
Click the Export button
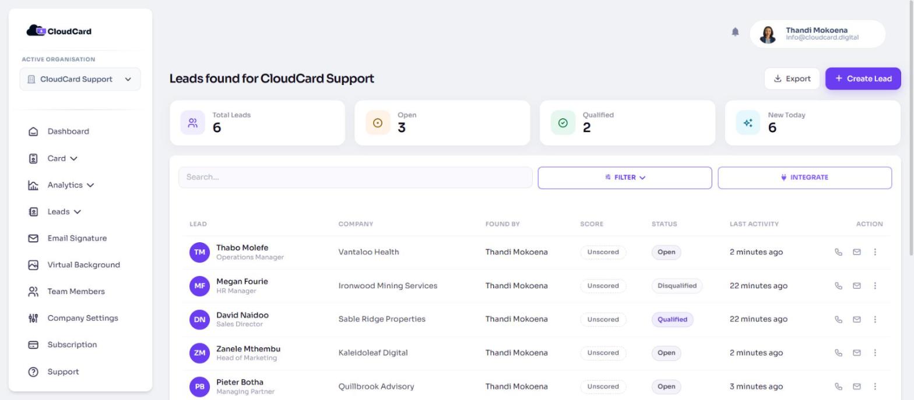coord(792,79)
